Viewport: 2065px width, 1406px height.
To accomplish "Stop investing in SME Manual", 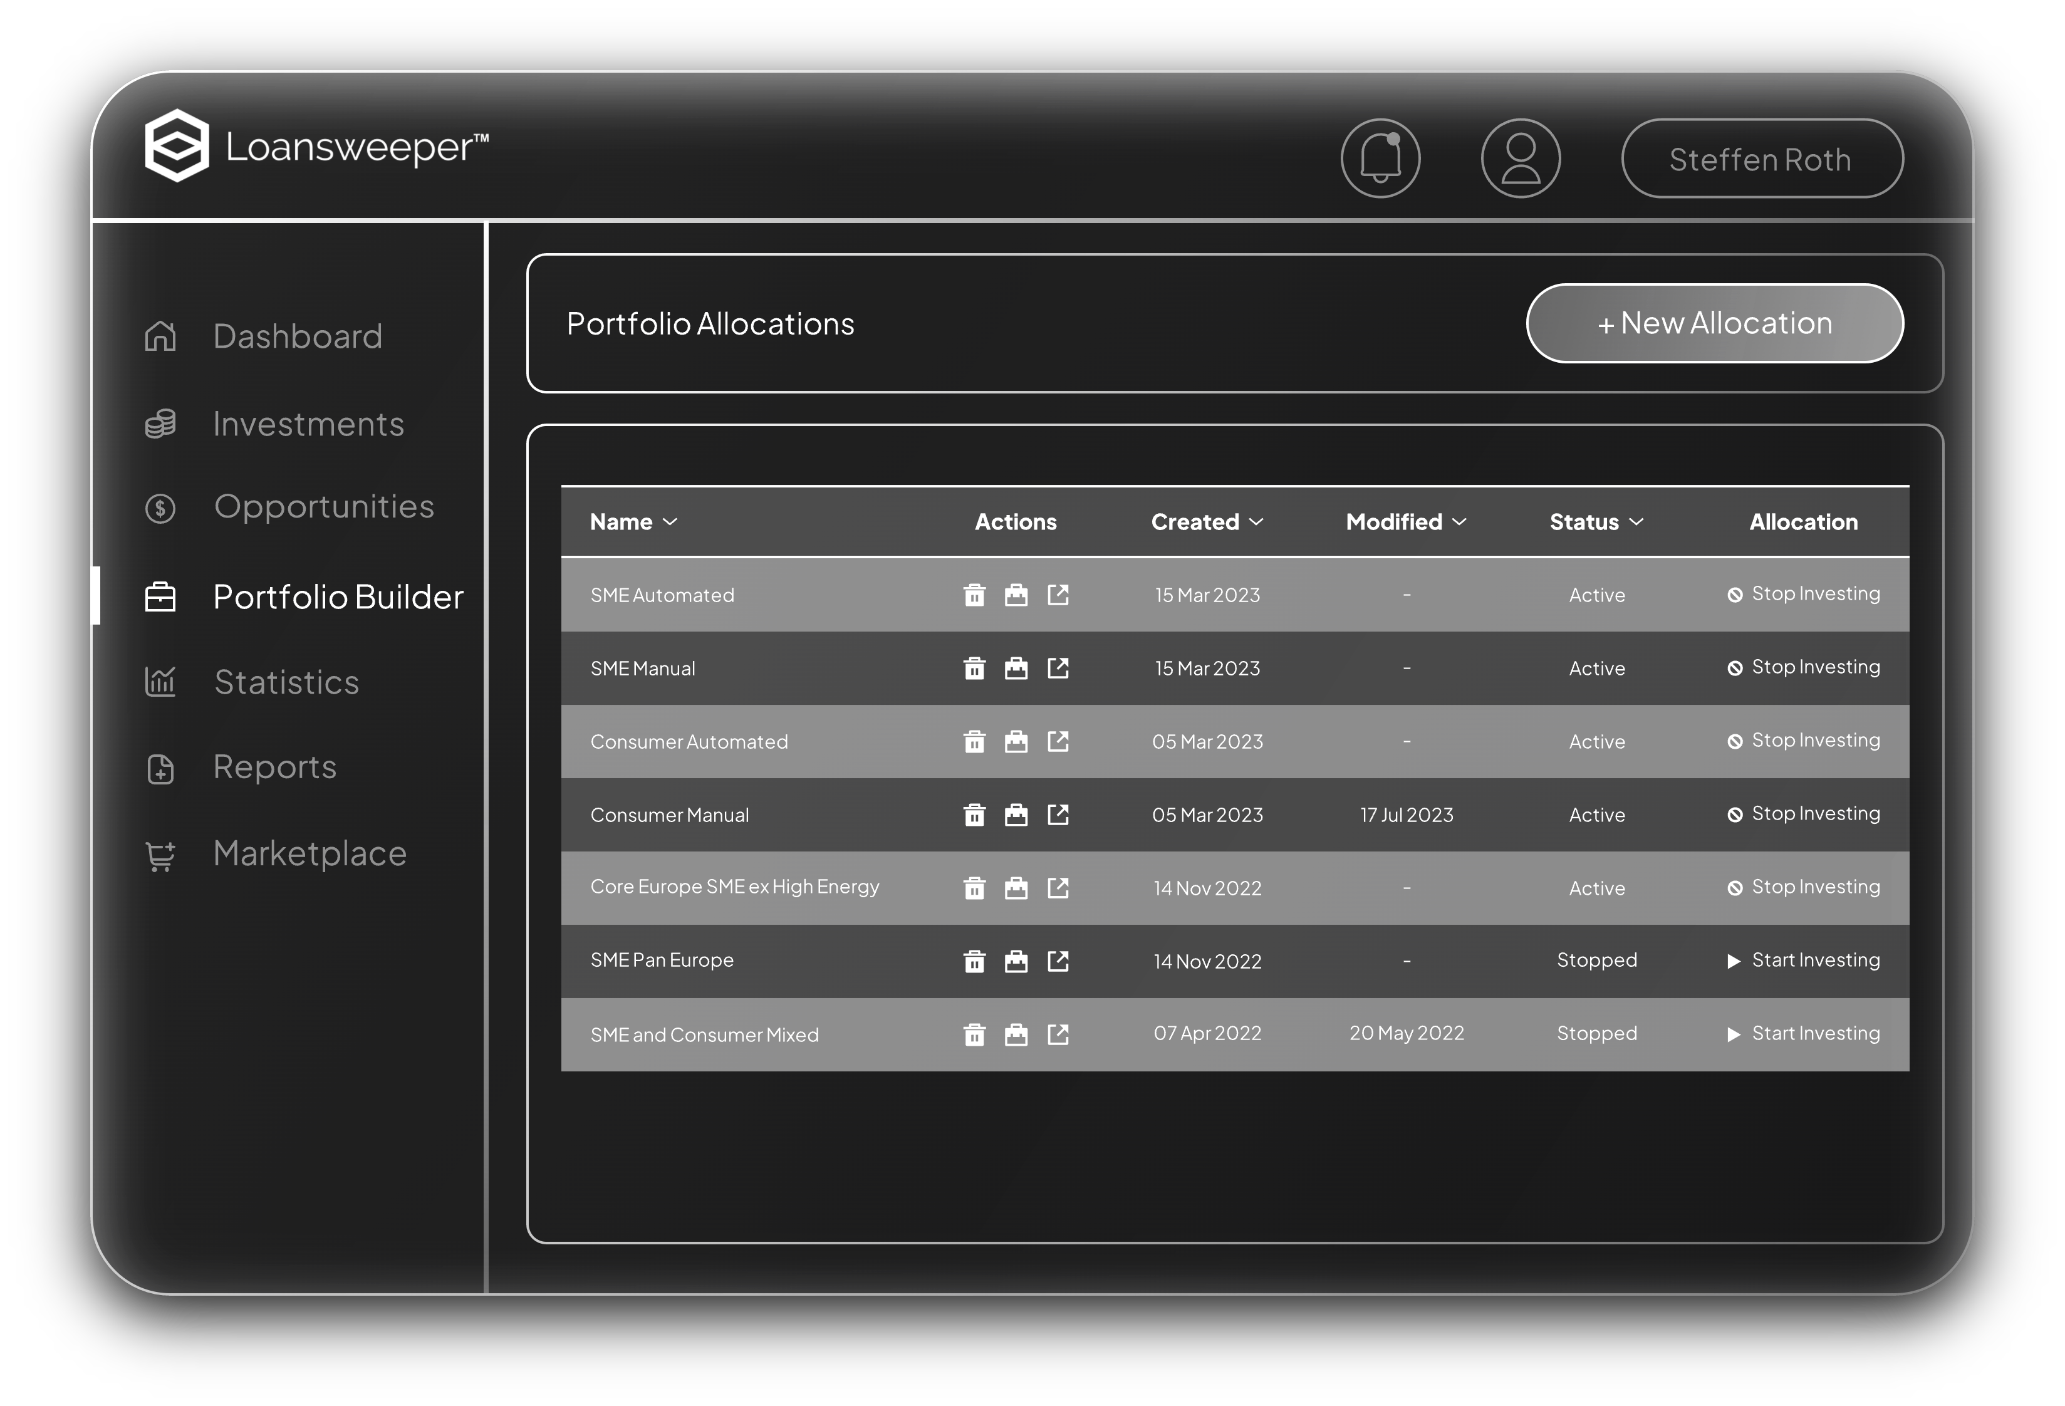I will pos(1804,667).
